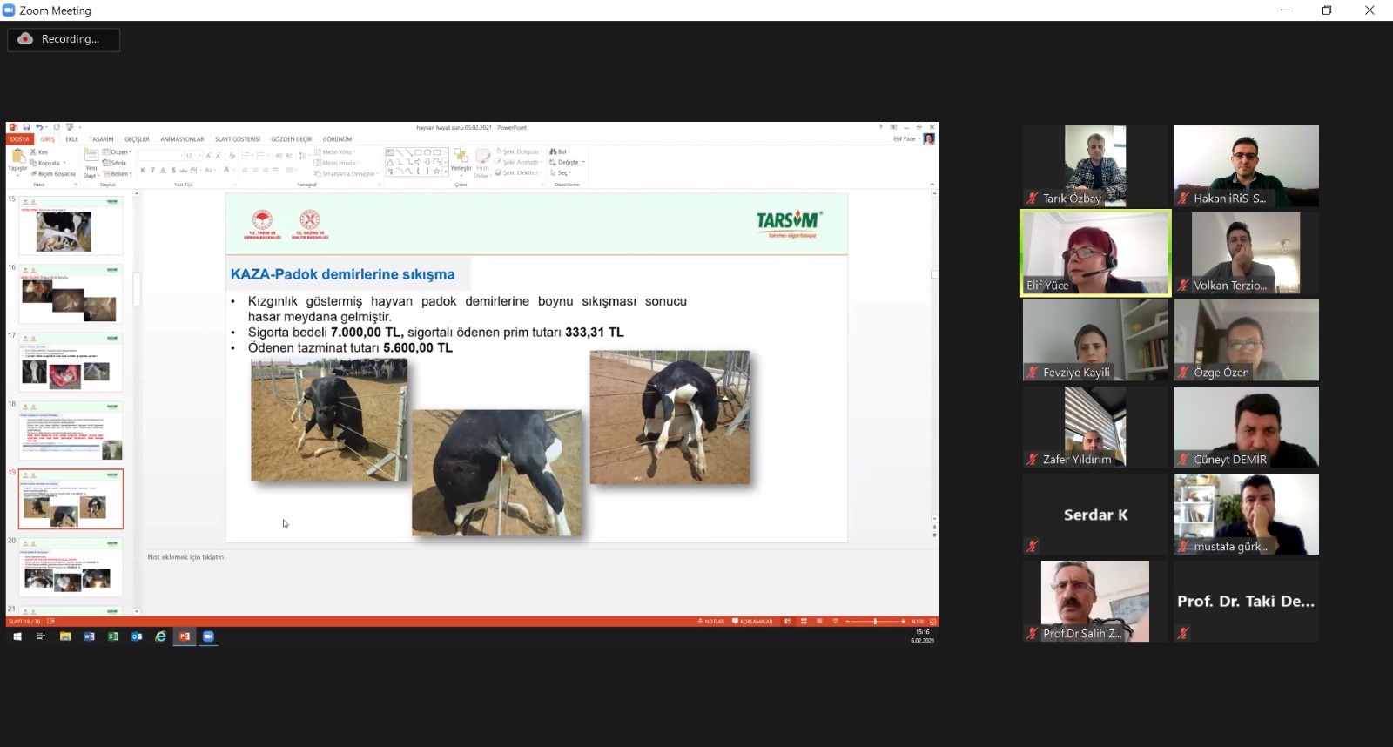The height and width of the screenshot is (747, 1393).
Task: Toggle the NOTLAR notes pane
Action: pos(711,622)
